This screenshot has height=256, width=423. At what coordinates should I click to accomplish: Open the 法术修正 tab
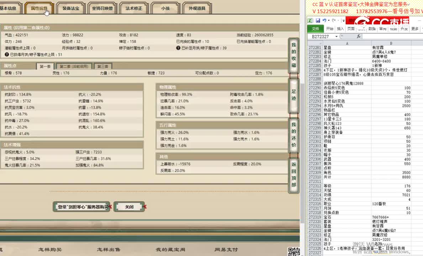tap(134, 8)
